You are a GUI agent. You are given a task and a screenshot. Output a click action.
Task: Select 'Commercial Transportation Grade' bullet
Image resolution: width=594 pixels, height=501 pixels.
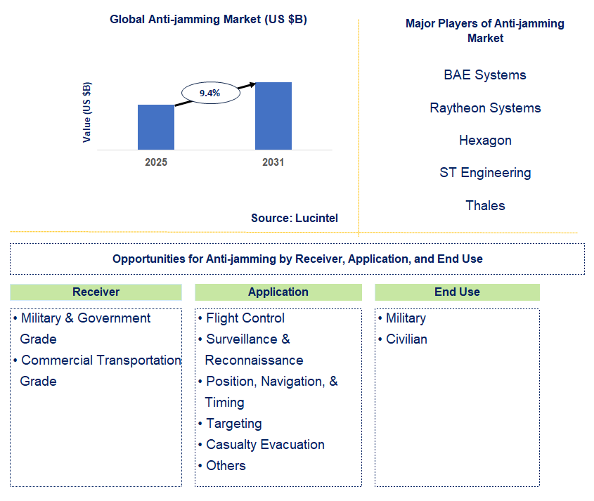pos(97,370)
